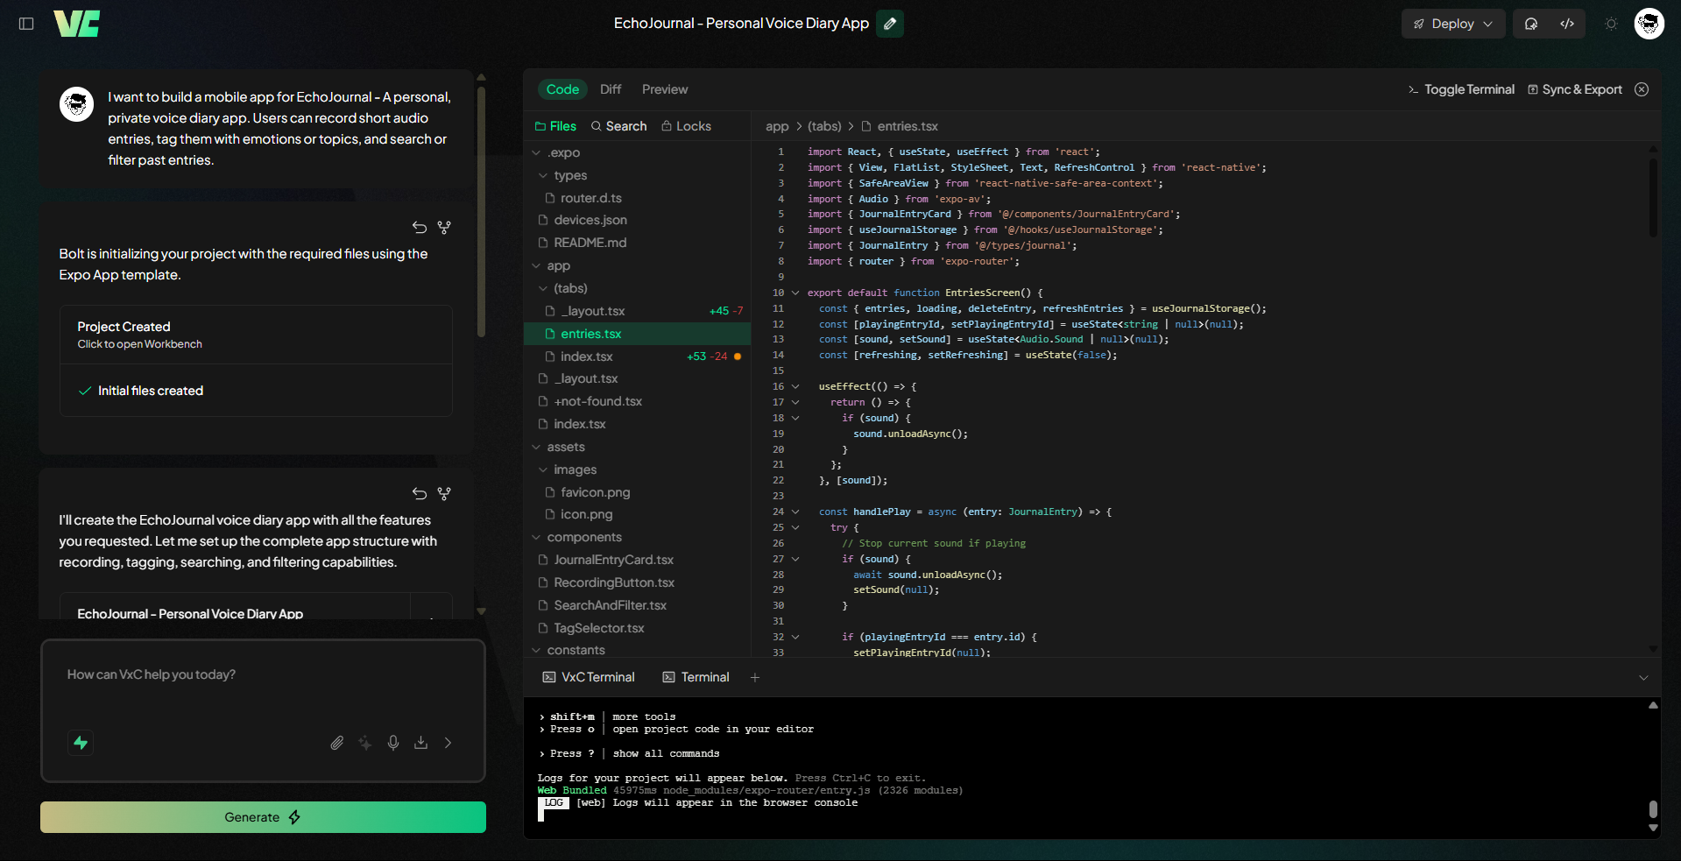The height and width of the screenshot is (861, 1681).
Task: Open SearchAndFilter.tsx file
Action: tap(637, 605)
